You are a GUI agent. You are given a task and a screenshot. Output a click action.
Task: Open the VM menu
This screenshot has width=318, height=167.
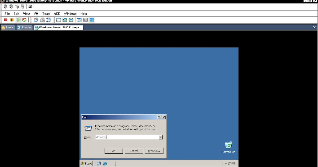[x=36, y=14]
